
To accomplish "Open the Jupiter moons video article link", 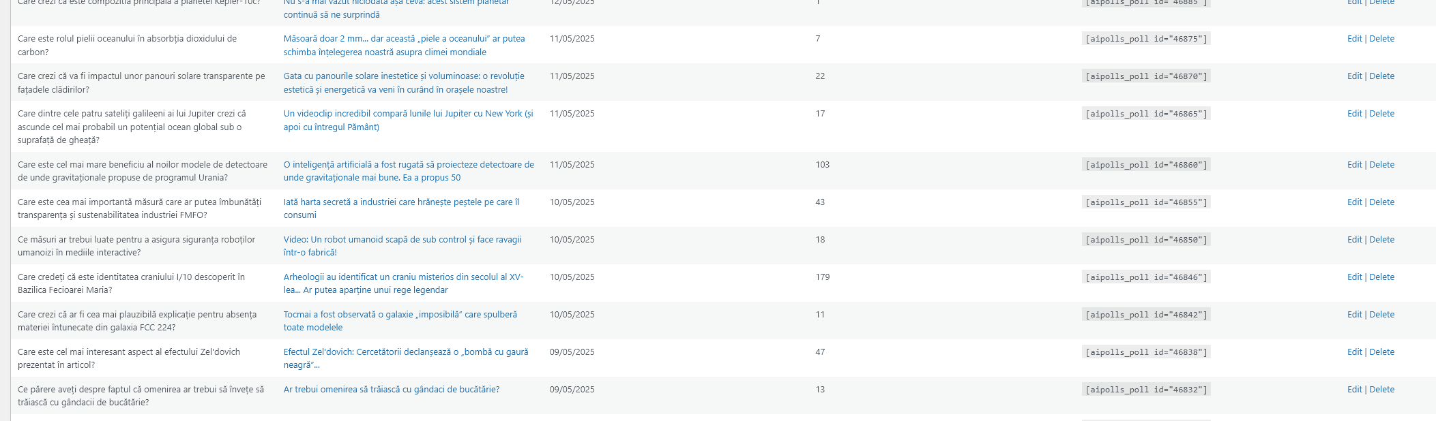I will pyautogui.click(x=408, y=114).
